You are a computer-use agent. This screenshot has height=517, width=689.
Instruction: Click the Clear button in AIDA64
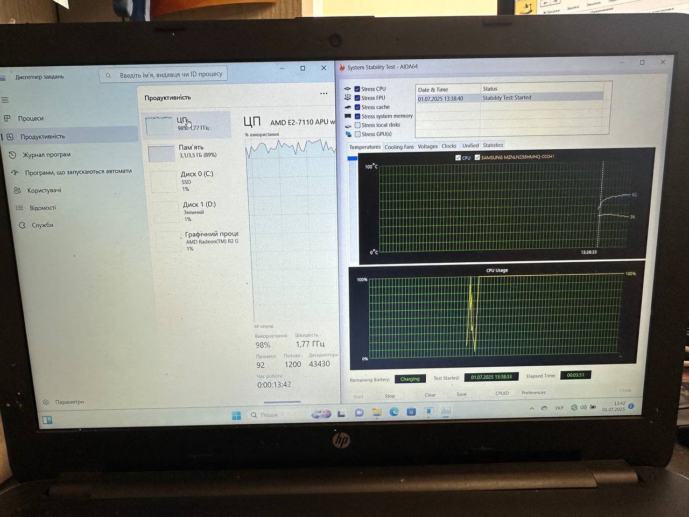click(430, 395)
